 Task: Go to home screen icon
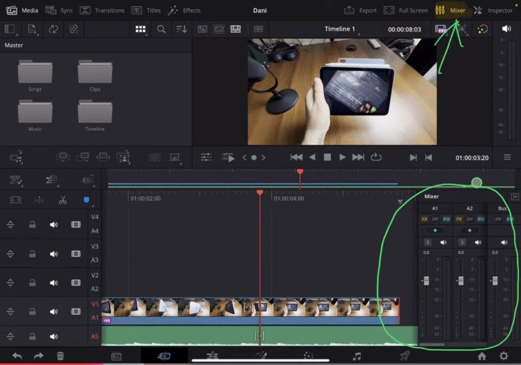coord(481,356)
